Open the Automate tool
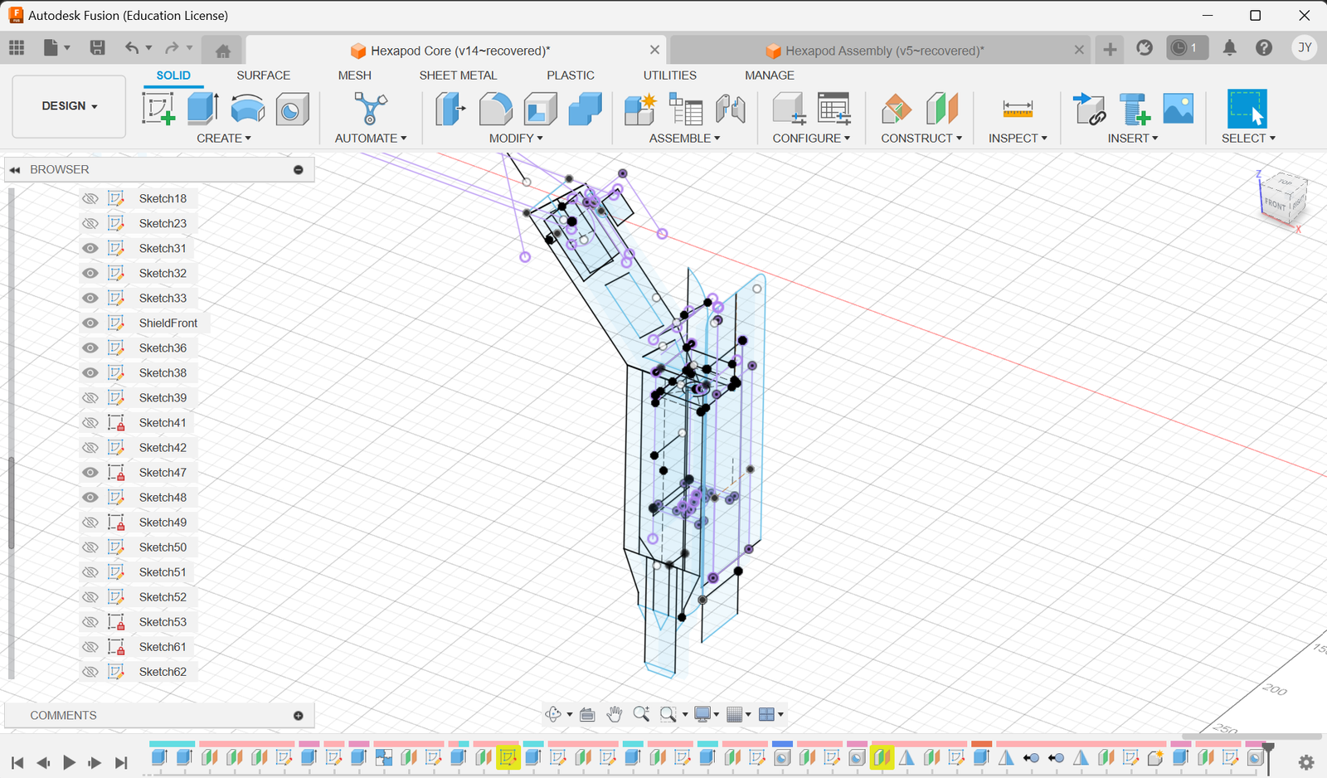The height and width of the screenshot is (778, 1327). [x=370, y=108]
